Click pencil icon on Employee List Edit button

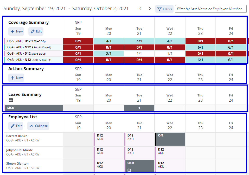coord(12,126)
